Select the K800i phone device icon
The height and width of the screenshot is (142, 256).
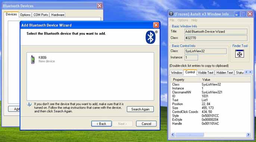(x=33, y=59)
